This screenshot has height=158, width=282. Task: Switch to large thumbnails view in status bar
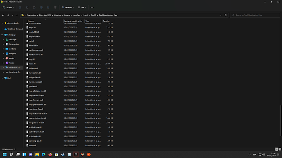pyautogui.click(x=280, y=149)
